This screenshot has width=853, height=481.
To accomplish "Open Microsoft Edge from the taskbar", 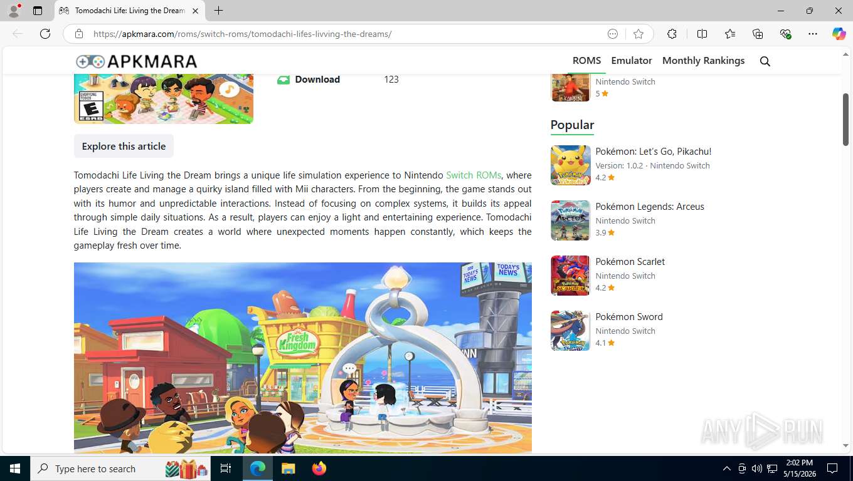I will pos(257,468).
